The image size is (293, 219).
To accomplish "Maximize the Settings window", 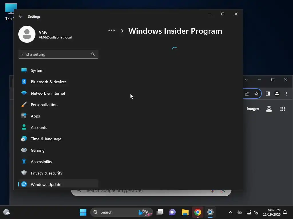I will point(223,14).
